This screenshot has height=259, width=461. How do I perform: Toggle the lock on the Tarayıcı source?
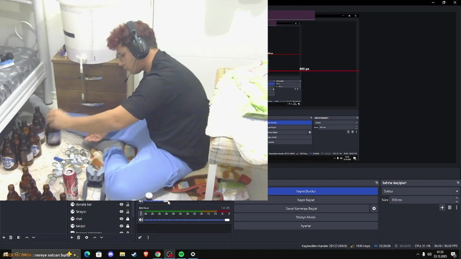click(x=127, y=212)
